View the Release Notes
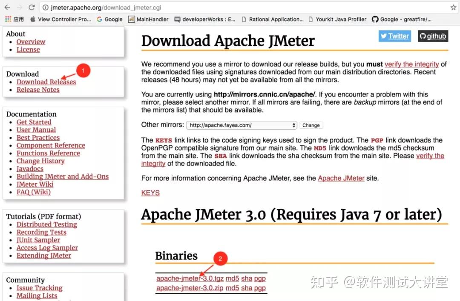 coord(38,90)
